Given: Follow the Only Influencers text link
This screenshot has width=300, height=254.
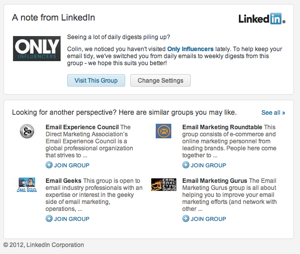Looking at the screenshot, I should (190, 49).
